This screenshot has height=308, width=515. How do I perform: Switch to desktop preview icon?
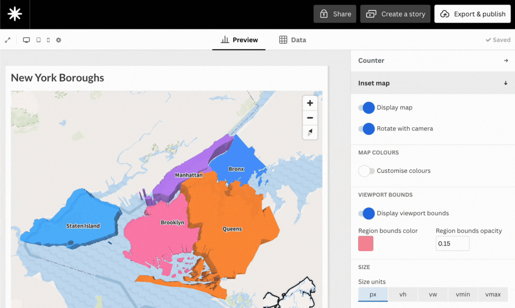pyautogui.click(x=26, y=40)
